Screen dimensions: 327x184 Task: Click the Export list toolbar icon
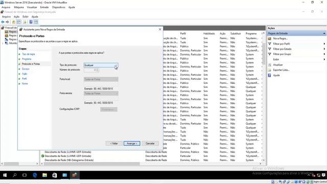pyautogui.click(x=25, y=22)
